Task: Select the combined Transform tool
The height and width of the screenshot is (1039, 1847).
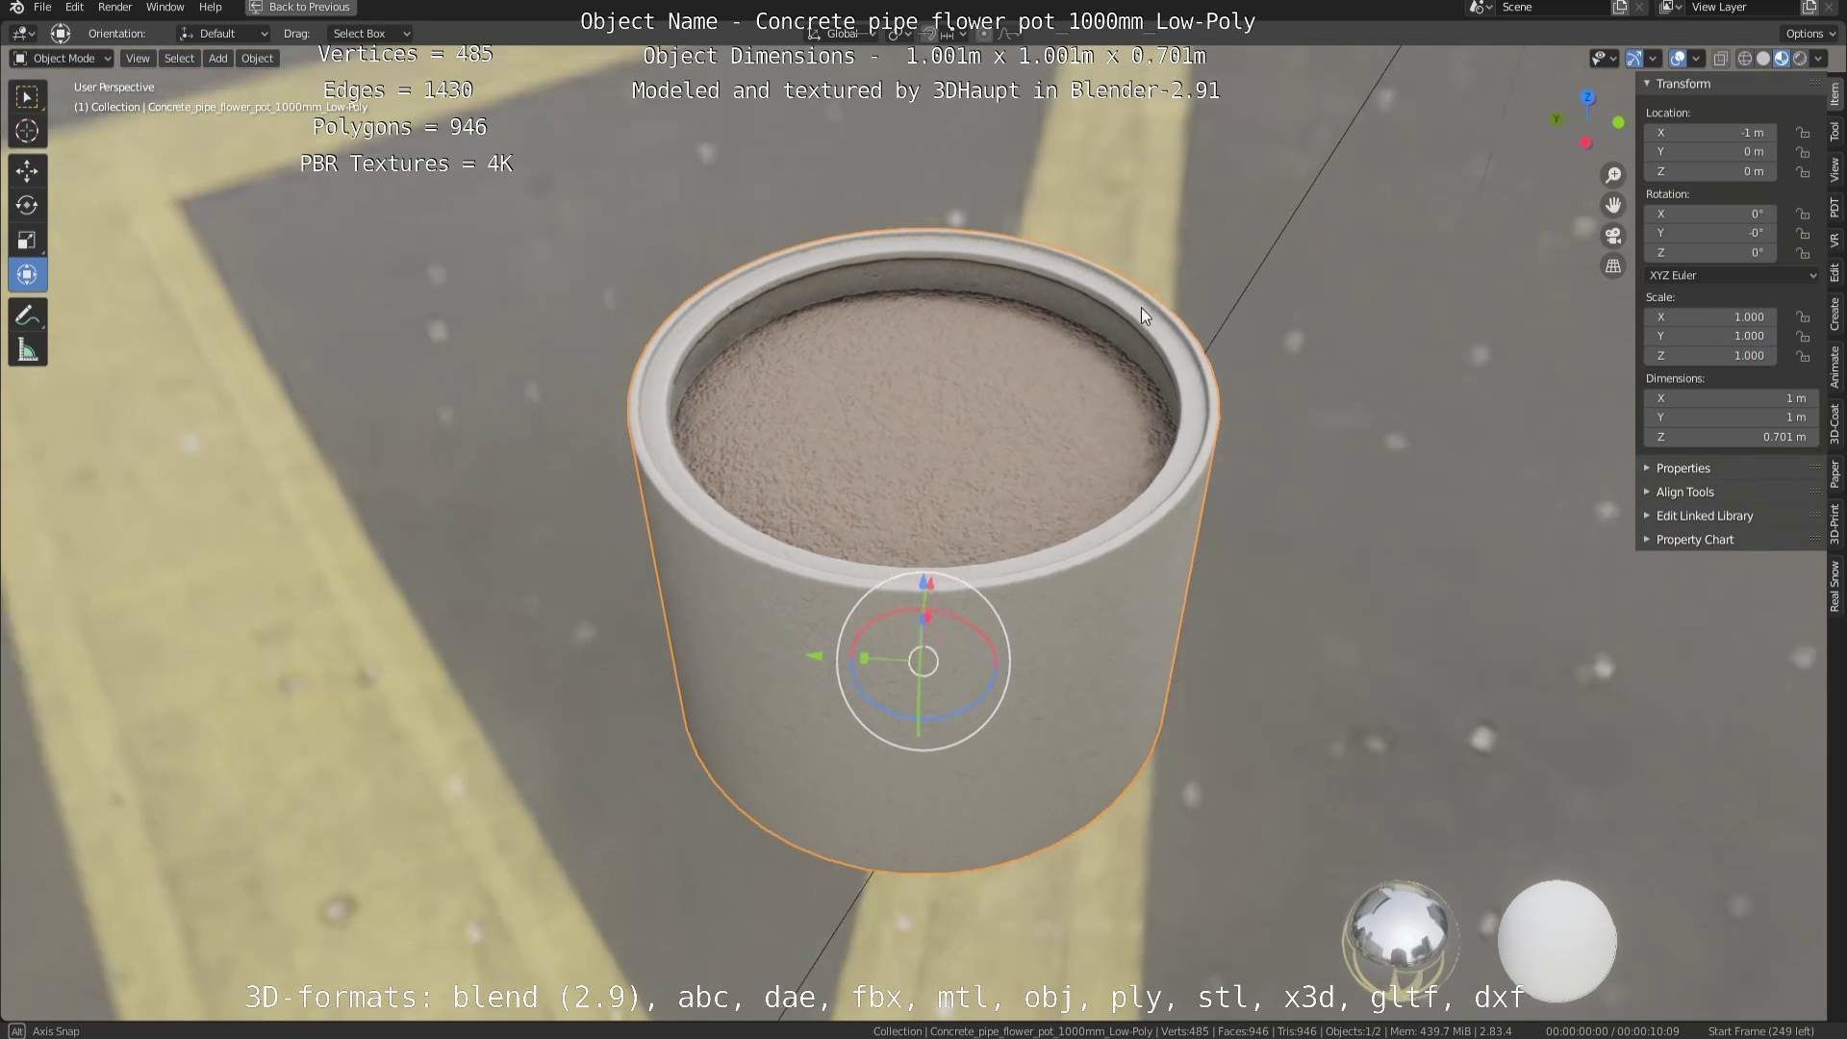Action: pos(27,274)
